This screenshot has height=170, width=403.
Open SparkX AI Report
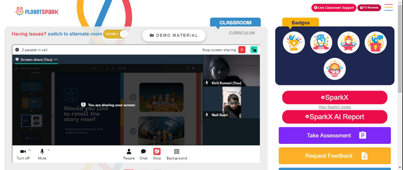point(334,117)
